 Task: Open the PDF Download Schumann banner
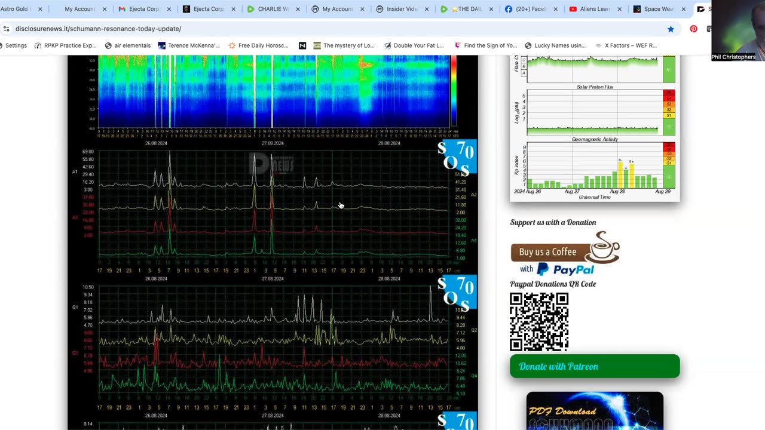[x=595, y=411]
